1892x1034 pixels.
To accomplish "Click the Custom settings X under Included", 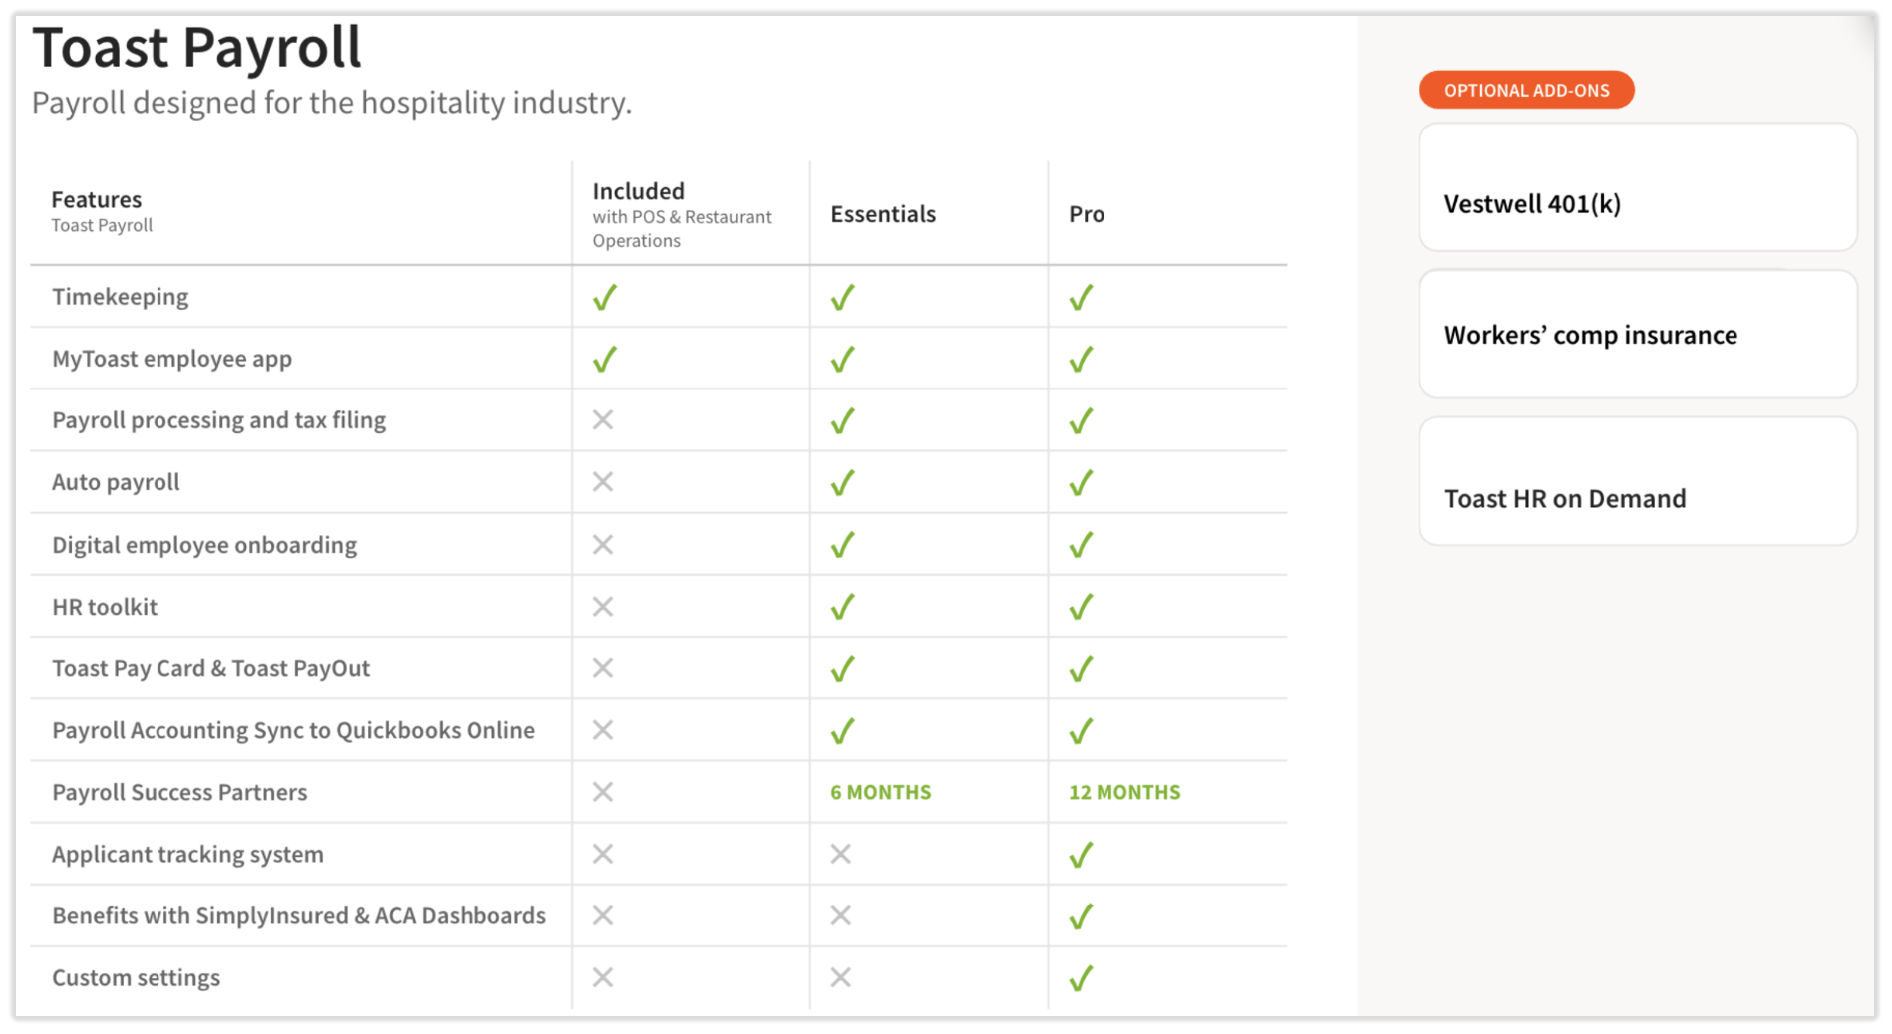I will coord(603,977).
